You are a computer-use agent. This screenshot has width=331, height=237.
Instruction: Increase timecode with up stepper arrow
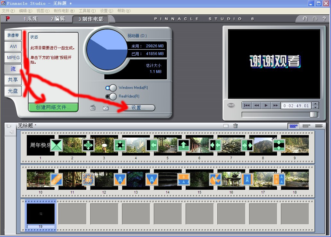(x=315, y=104)
